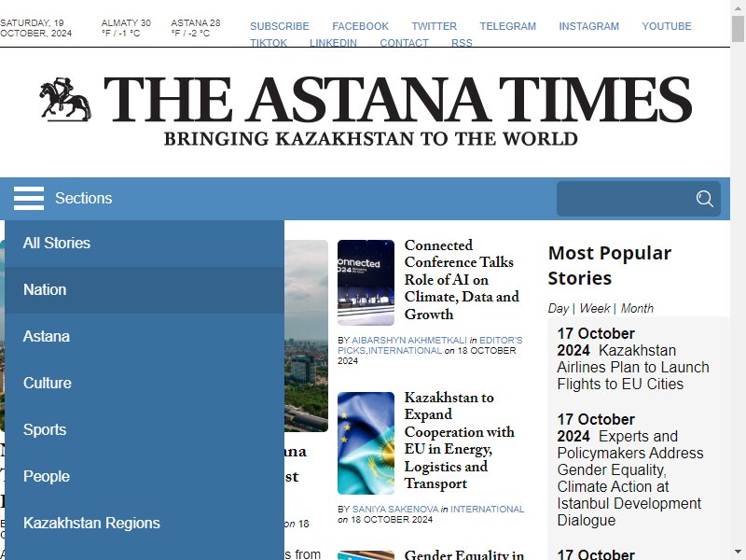Go to the Sports section
This screenshot has width=746, height=560.
pyautogui.click(x=145, y=429)
